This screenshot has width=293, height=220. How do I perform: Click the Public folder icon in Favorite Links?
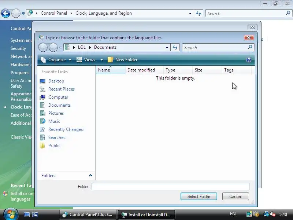coord(42,145)
